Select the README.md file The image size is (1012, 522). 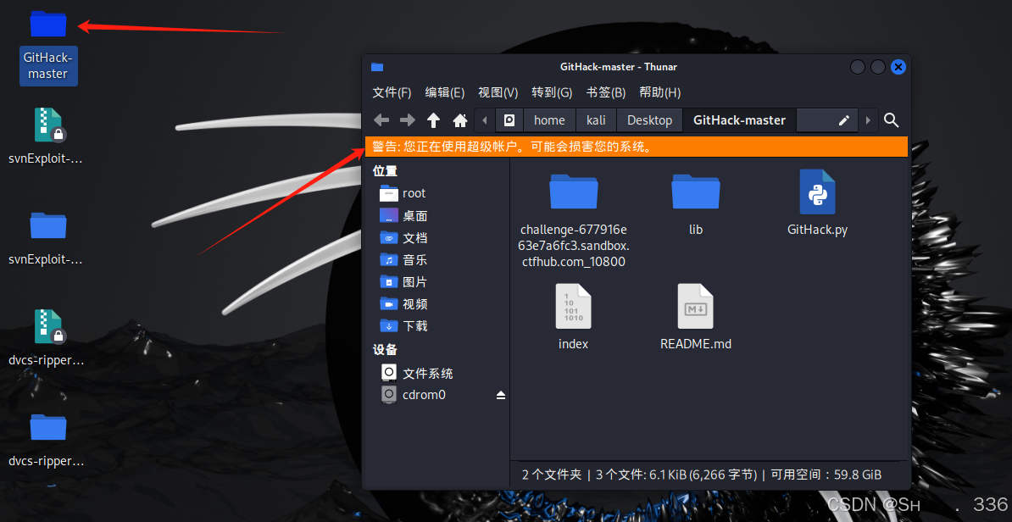696,316
